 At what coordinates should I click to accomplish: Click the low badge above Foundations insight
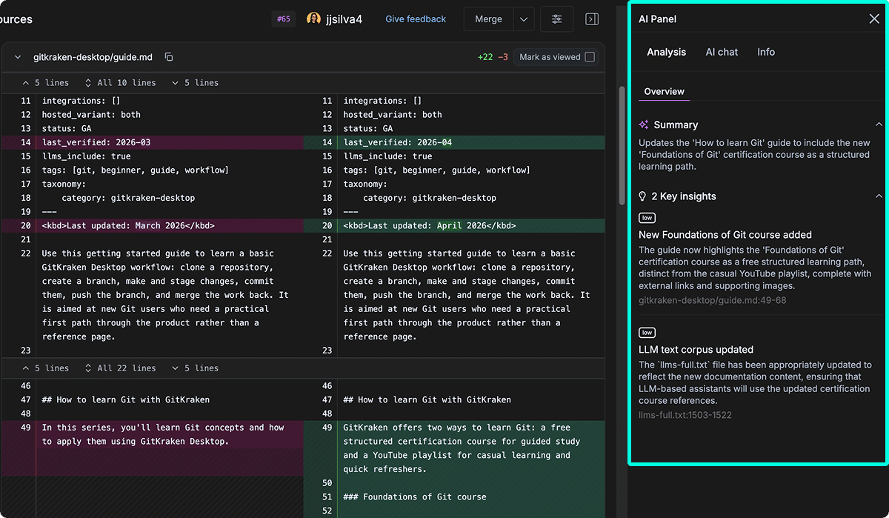[647, 219]
